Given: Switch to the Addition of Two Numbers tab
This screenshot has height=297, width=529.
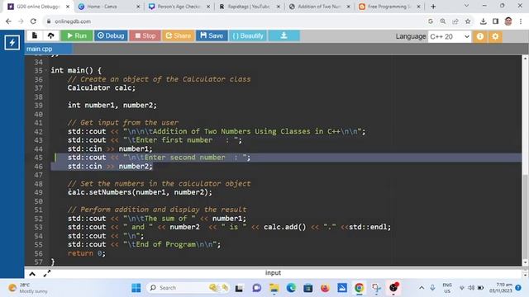Looking at the screenshot, I should [x=319, y=7].
